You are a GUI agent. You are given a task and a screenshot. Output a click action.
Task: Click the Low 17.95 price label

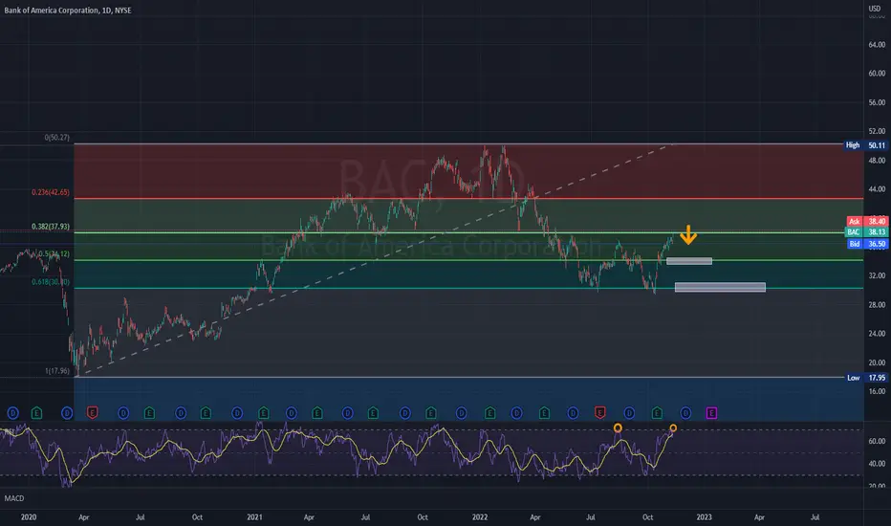point(866,378)
